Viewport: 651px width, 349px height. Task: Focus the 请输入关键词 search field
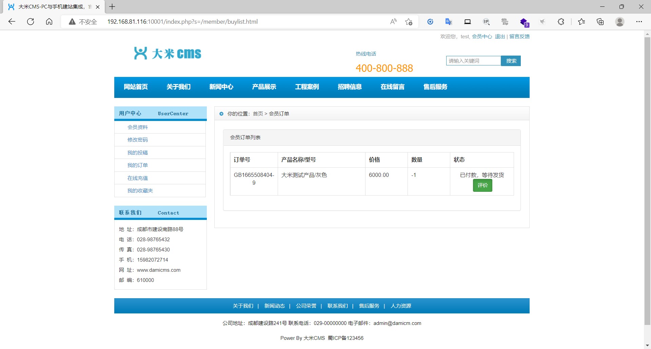(473, 61)
